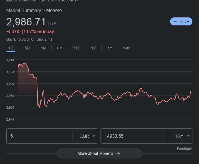Open the Disclaimer link
The width and height of the screenshot is (199, 164).
(45, 39)
